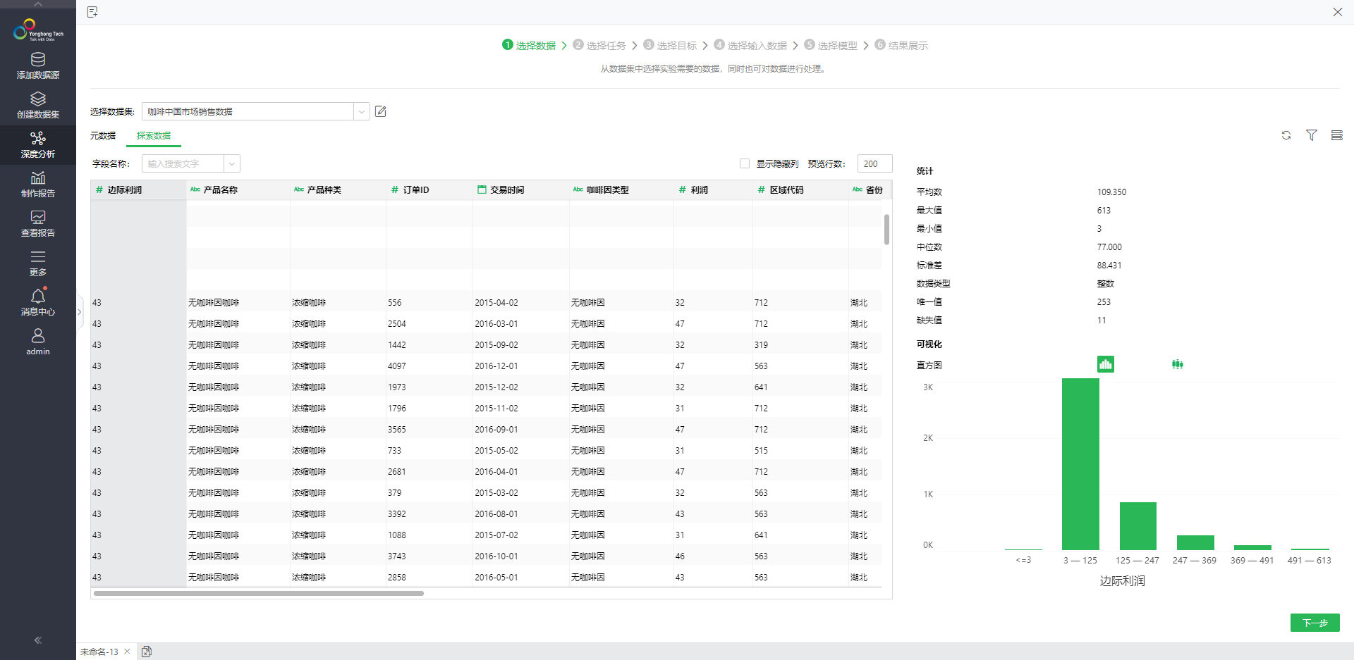1354x660 pixels.
Task: Open the filter funnel icon
Action: pos(1312,135)
